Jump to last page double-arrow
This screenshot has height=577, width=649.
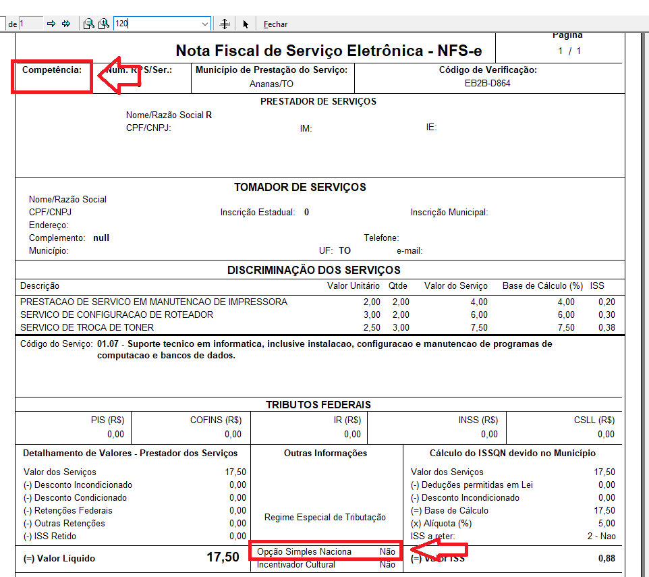(66, 24)
